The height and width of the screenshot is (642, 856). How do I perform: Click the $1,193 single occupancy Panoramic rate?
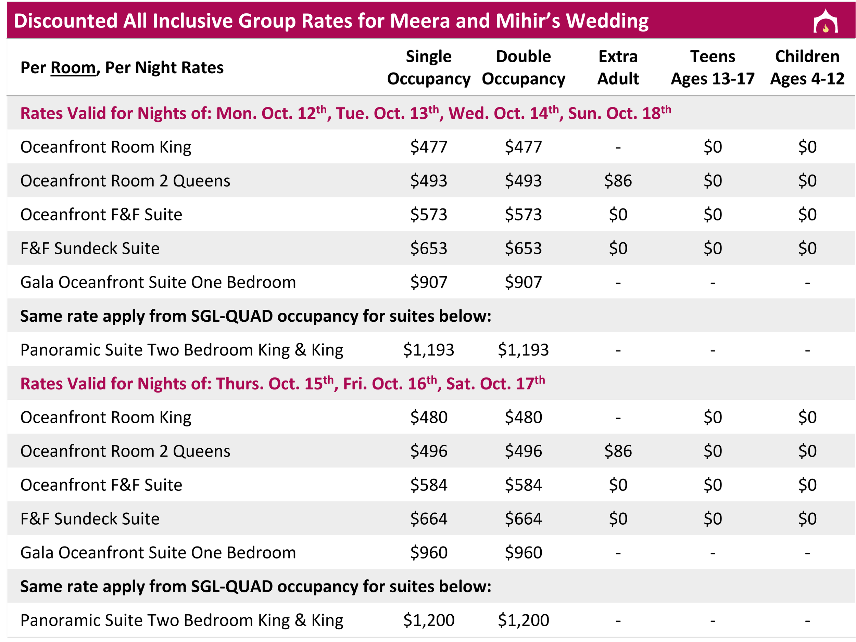[x=428, y=350]
